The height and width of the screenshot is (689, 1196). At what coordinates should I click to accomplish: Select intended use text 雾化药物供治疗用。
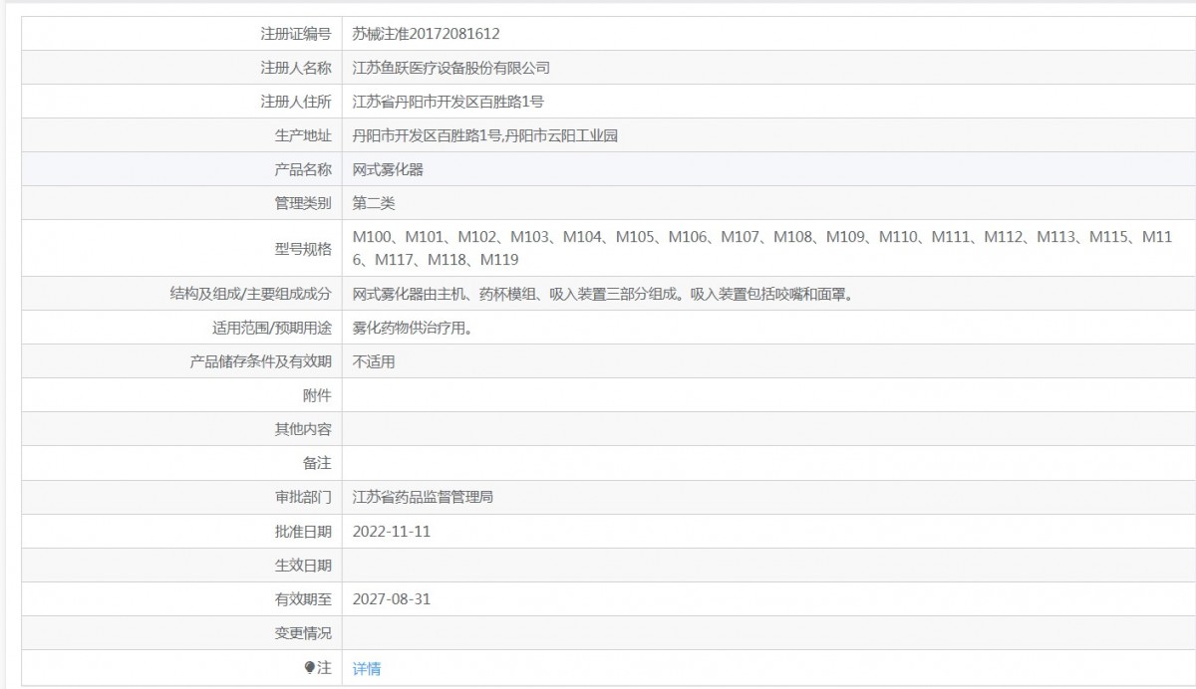[413, 328]
